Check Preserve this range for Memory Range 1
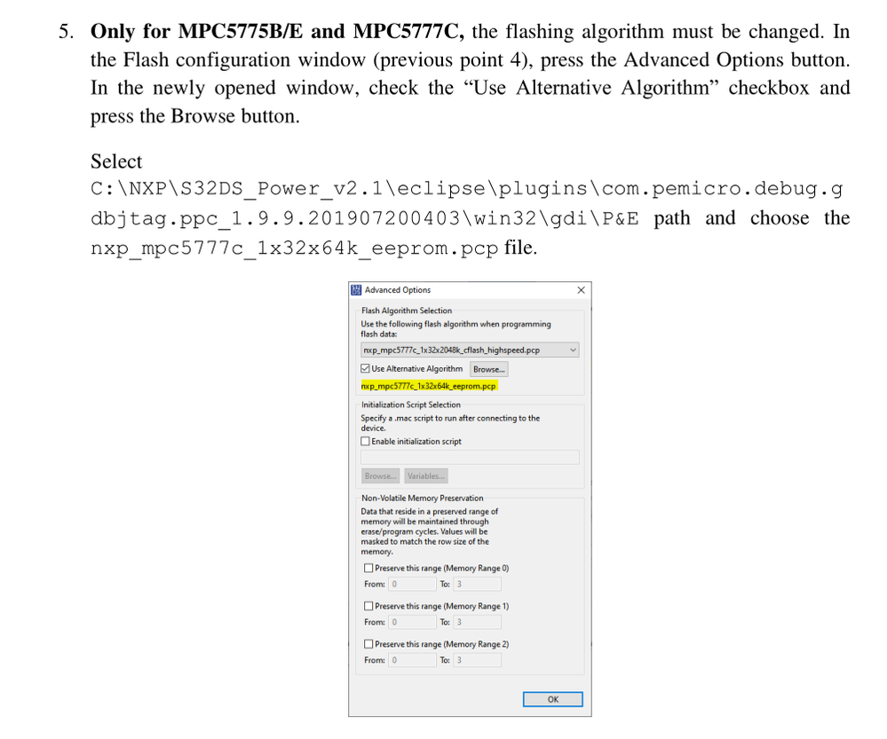This screenshot has width=887, height=739. pos(368,606)
